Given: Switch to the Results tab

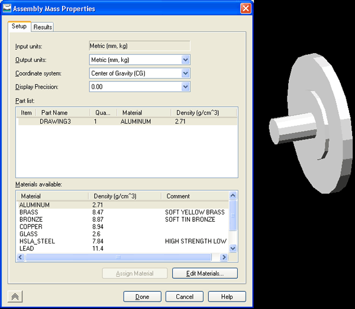Looking at the screenshot, I should pyautogui.click(x=43, y=27).
